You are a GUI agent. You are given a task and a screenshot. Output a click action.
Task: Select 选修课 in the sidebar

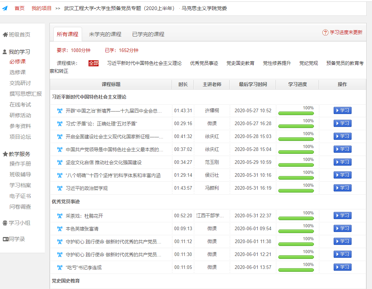18,72
